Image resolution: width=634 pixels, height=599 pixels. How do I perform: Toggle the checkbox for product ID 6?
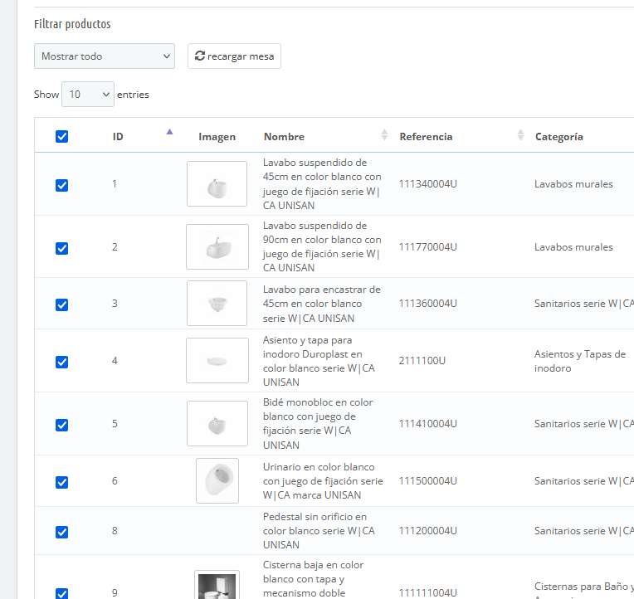click(62, 482)
